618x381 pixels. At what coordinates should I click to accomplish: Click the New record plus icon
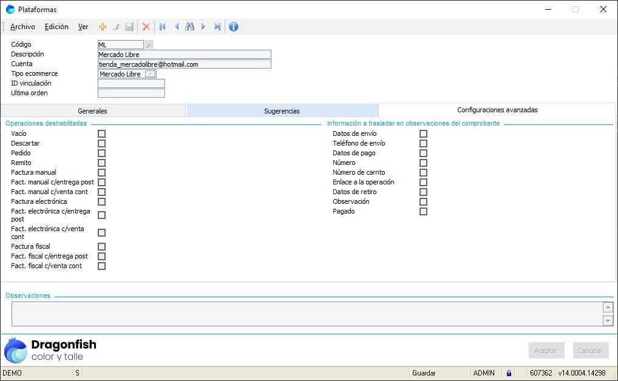click(103, 27)
